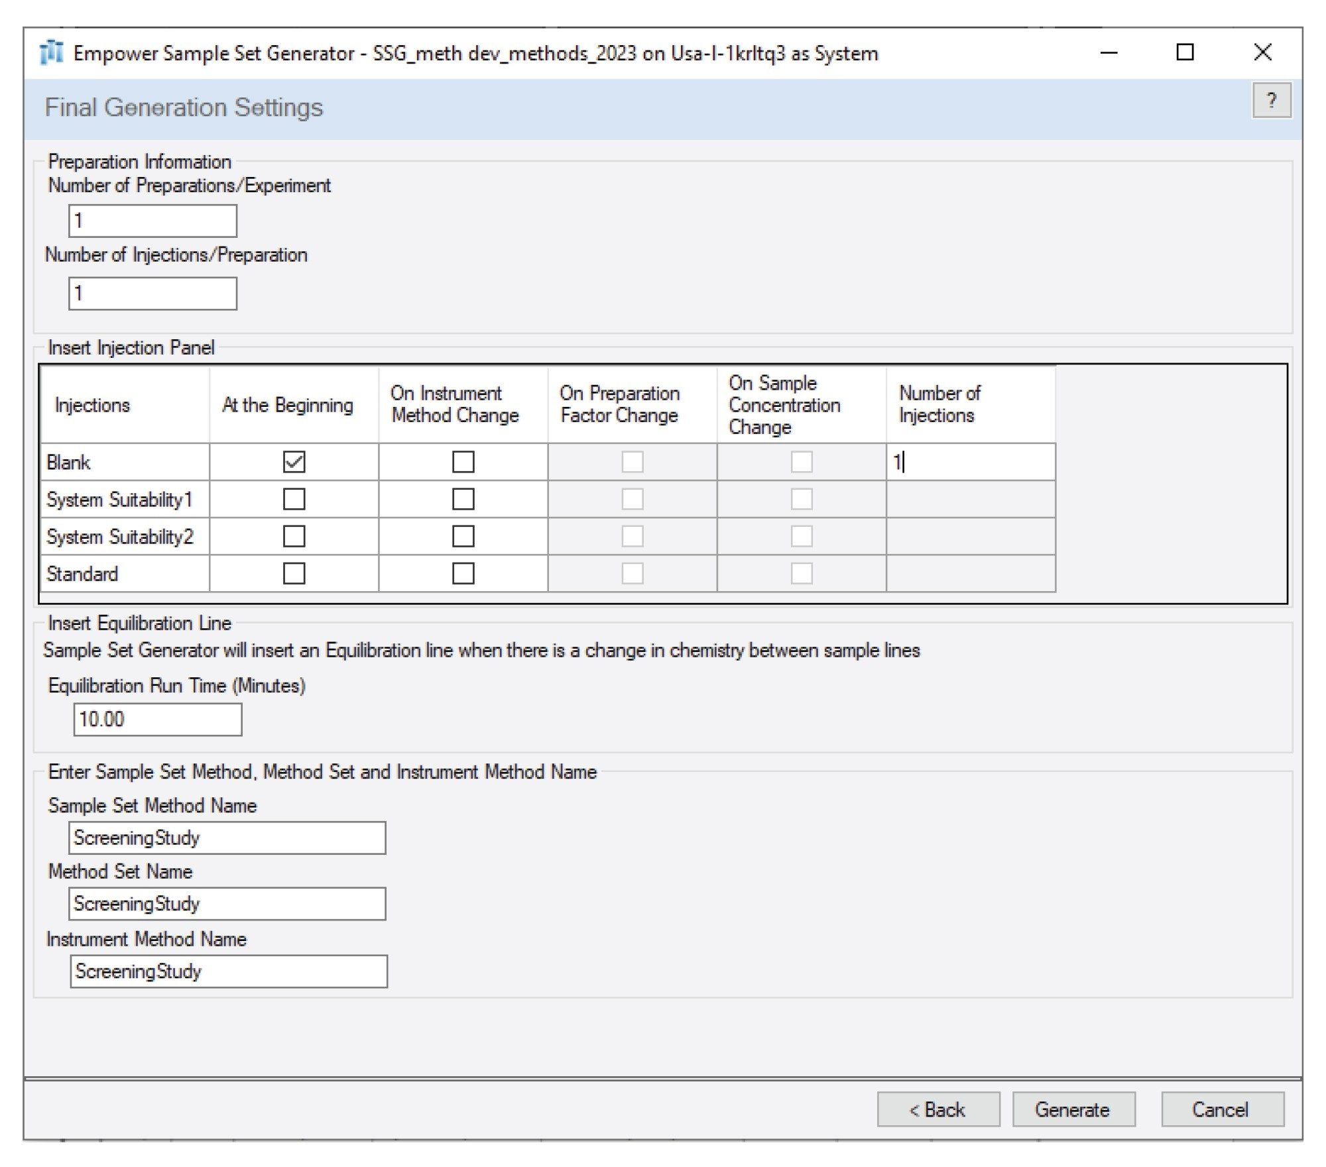Tick Standard On Instrument Method Change checkbox
The height and width of the screenshot is (1167, 1326).
[x=463, y=573]
